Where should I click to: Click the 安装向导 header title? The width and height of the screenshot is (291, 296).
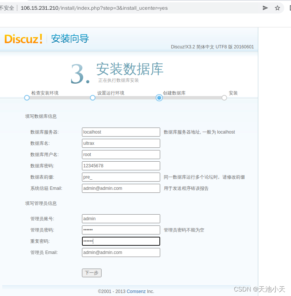70,39
